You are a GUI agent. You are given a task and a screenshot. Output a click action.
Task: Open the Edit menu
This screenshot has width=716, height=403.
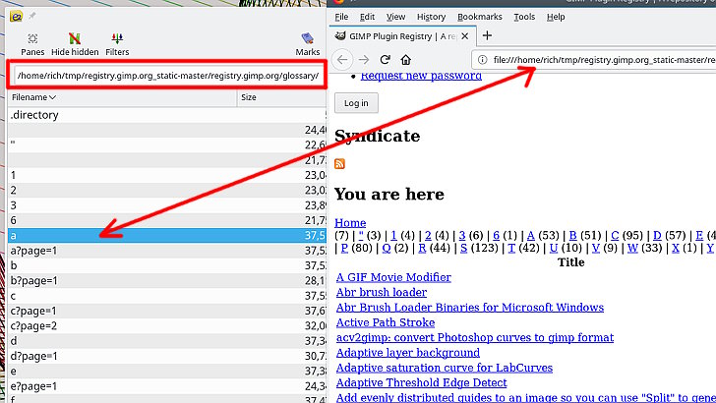click(x=367, y=17)
